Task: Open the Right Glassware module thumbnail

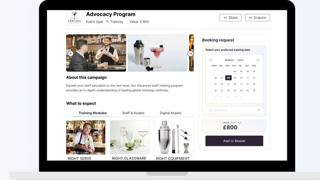Action: [x=130, y=137]
